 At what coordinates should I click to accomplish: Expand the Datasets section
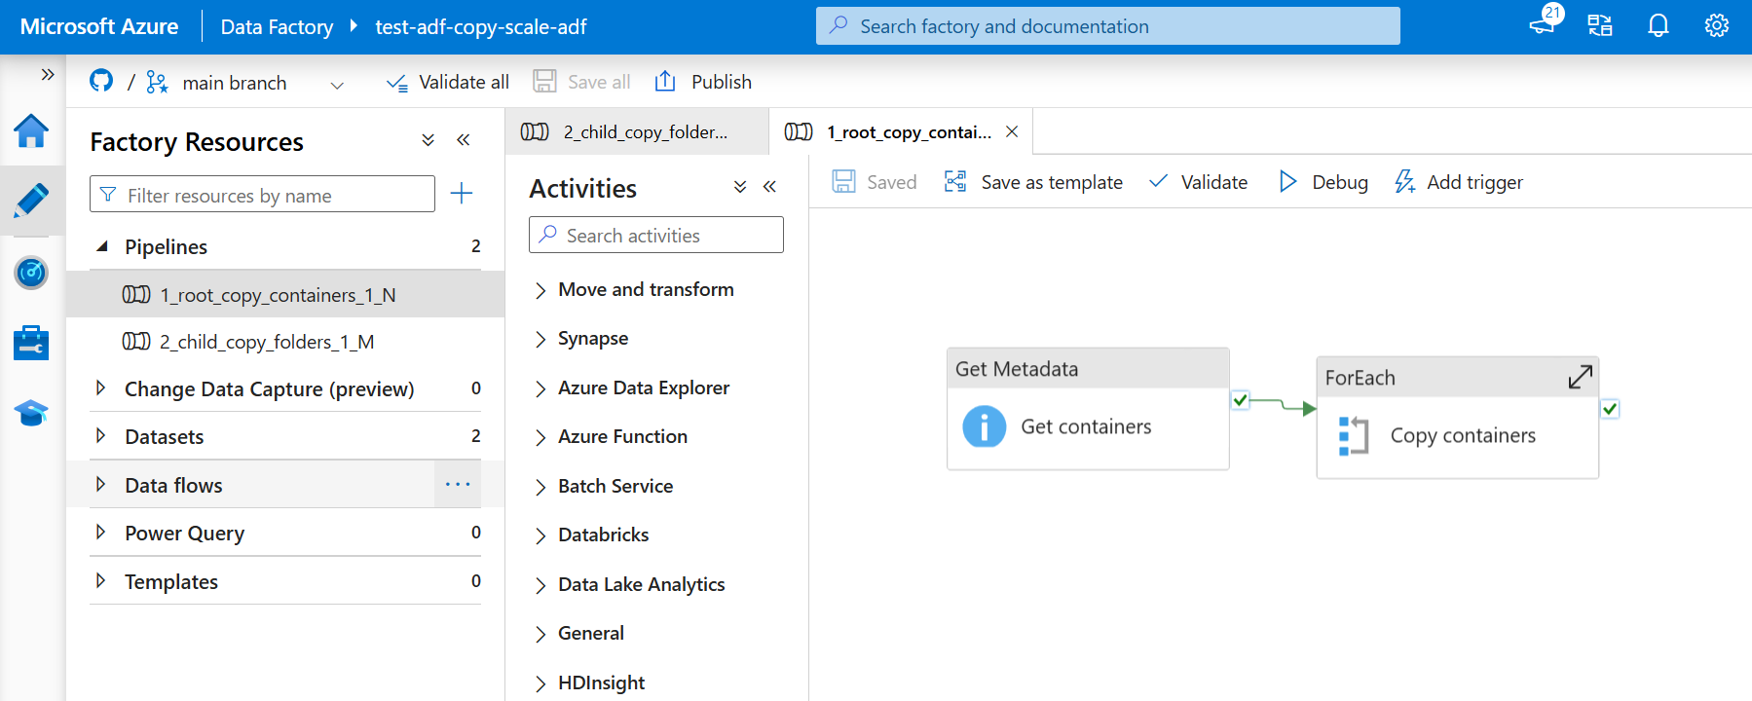101,436
